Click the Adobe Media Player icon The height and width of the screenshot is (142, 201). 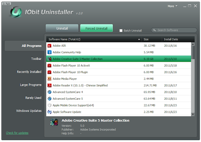(x=49, y=79)
